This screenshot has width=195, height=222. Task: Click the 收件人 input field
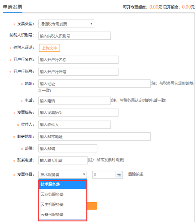coord(74,125)
